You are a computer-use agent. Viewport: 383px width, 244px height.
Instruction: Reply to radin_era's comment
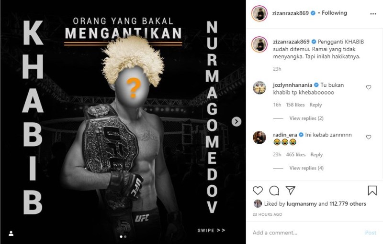[x=316, y=155]
